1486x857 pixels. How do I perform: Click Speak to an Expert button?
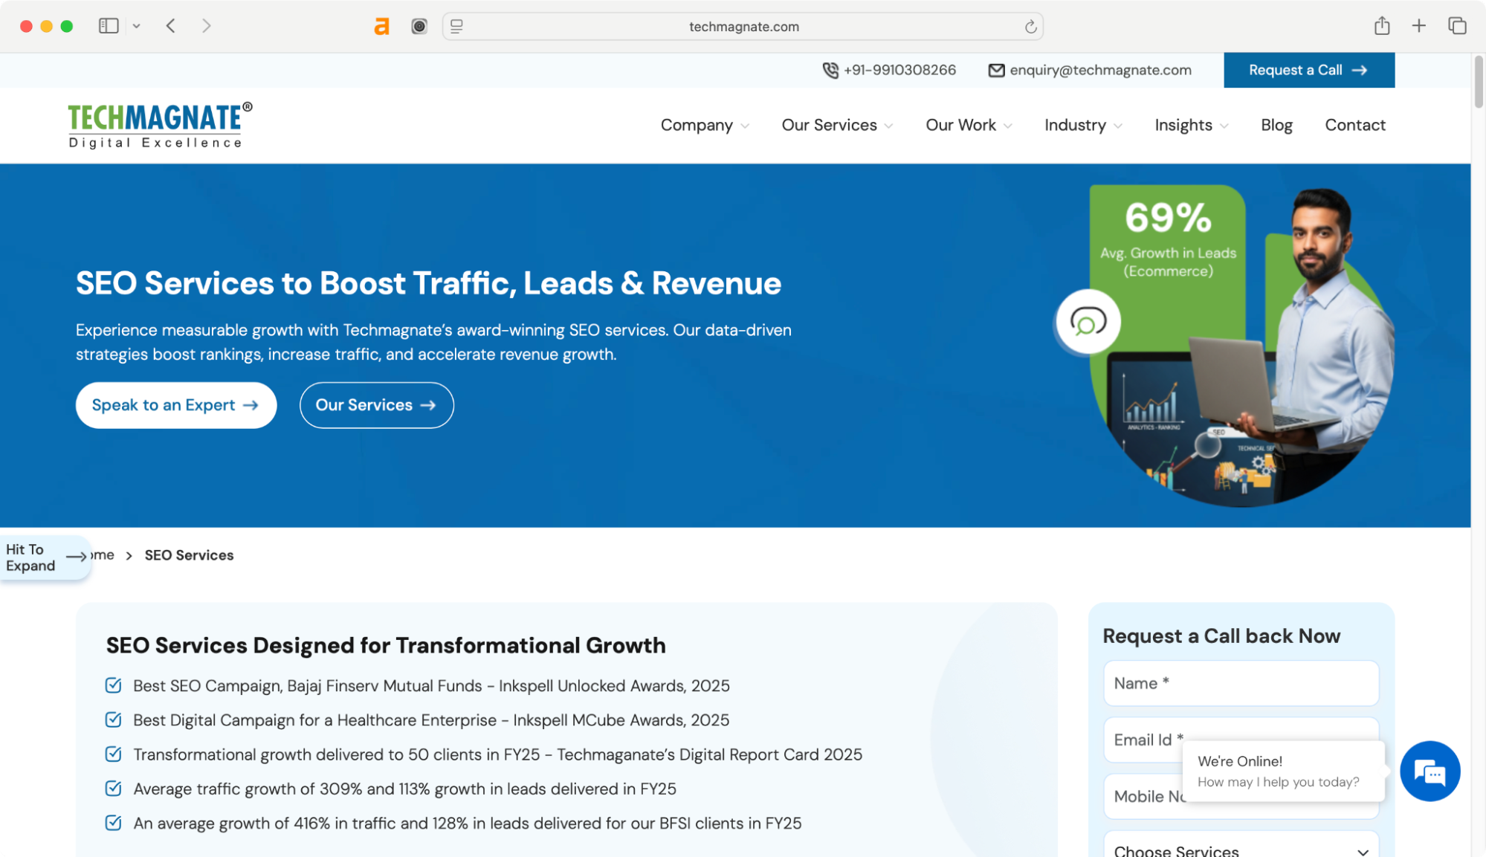175,405
